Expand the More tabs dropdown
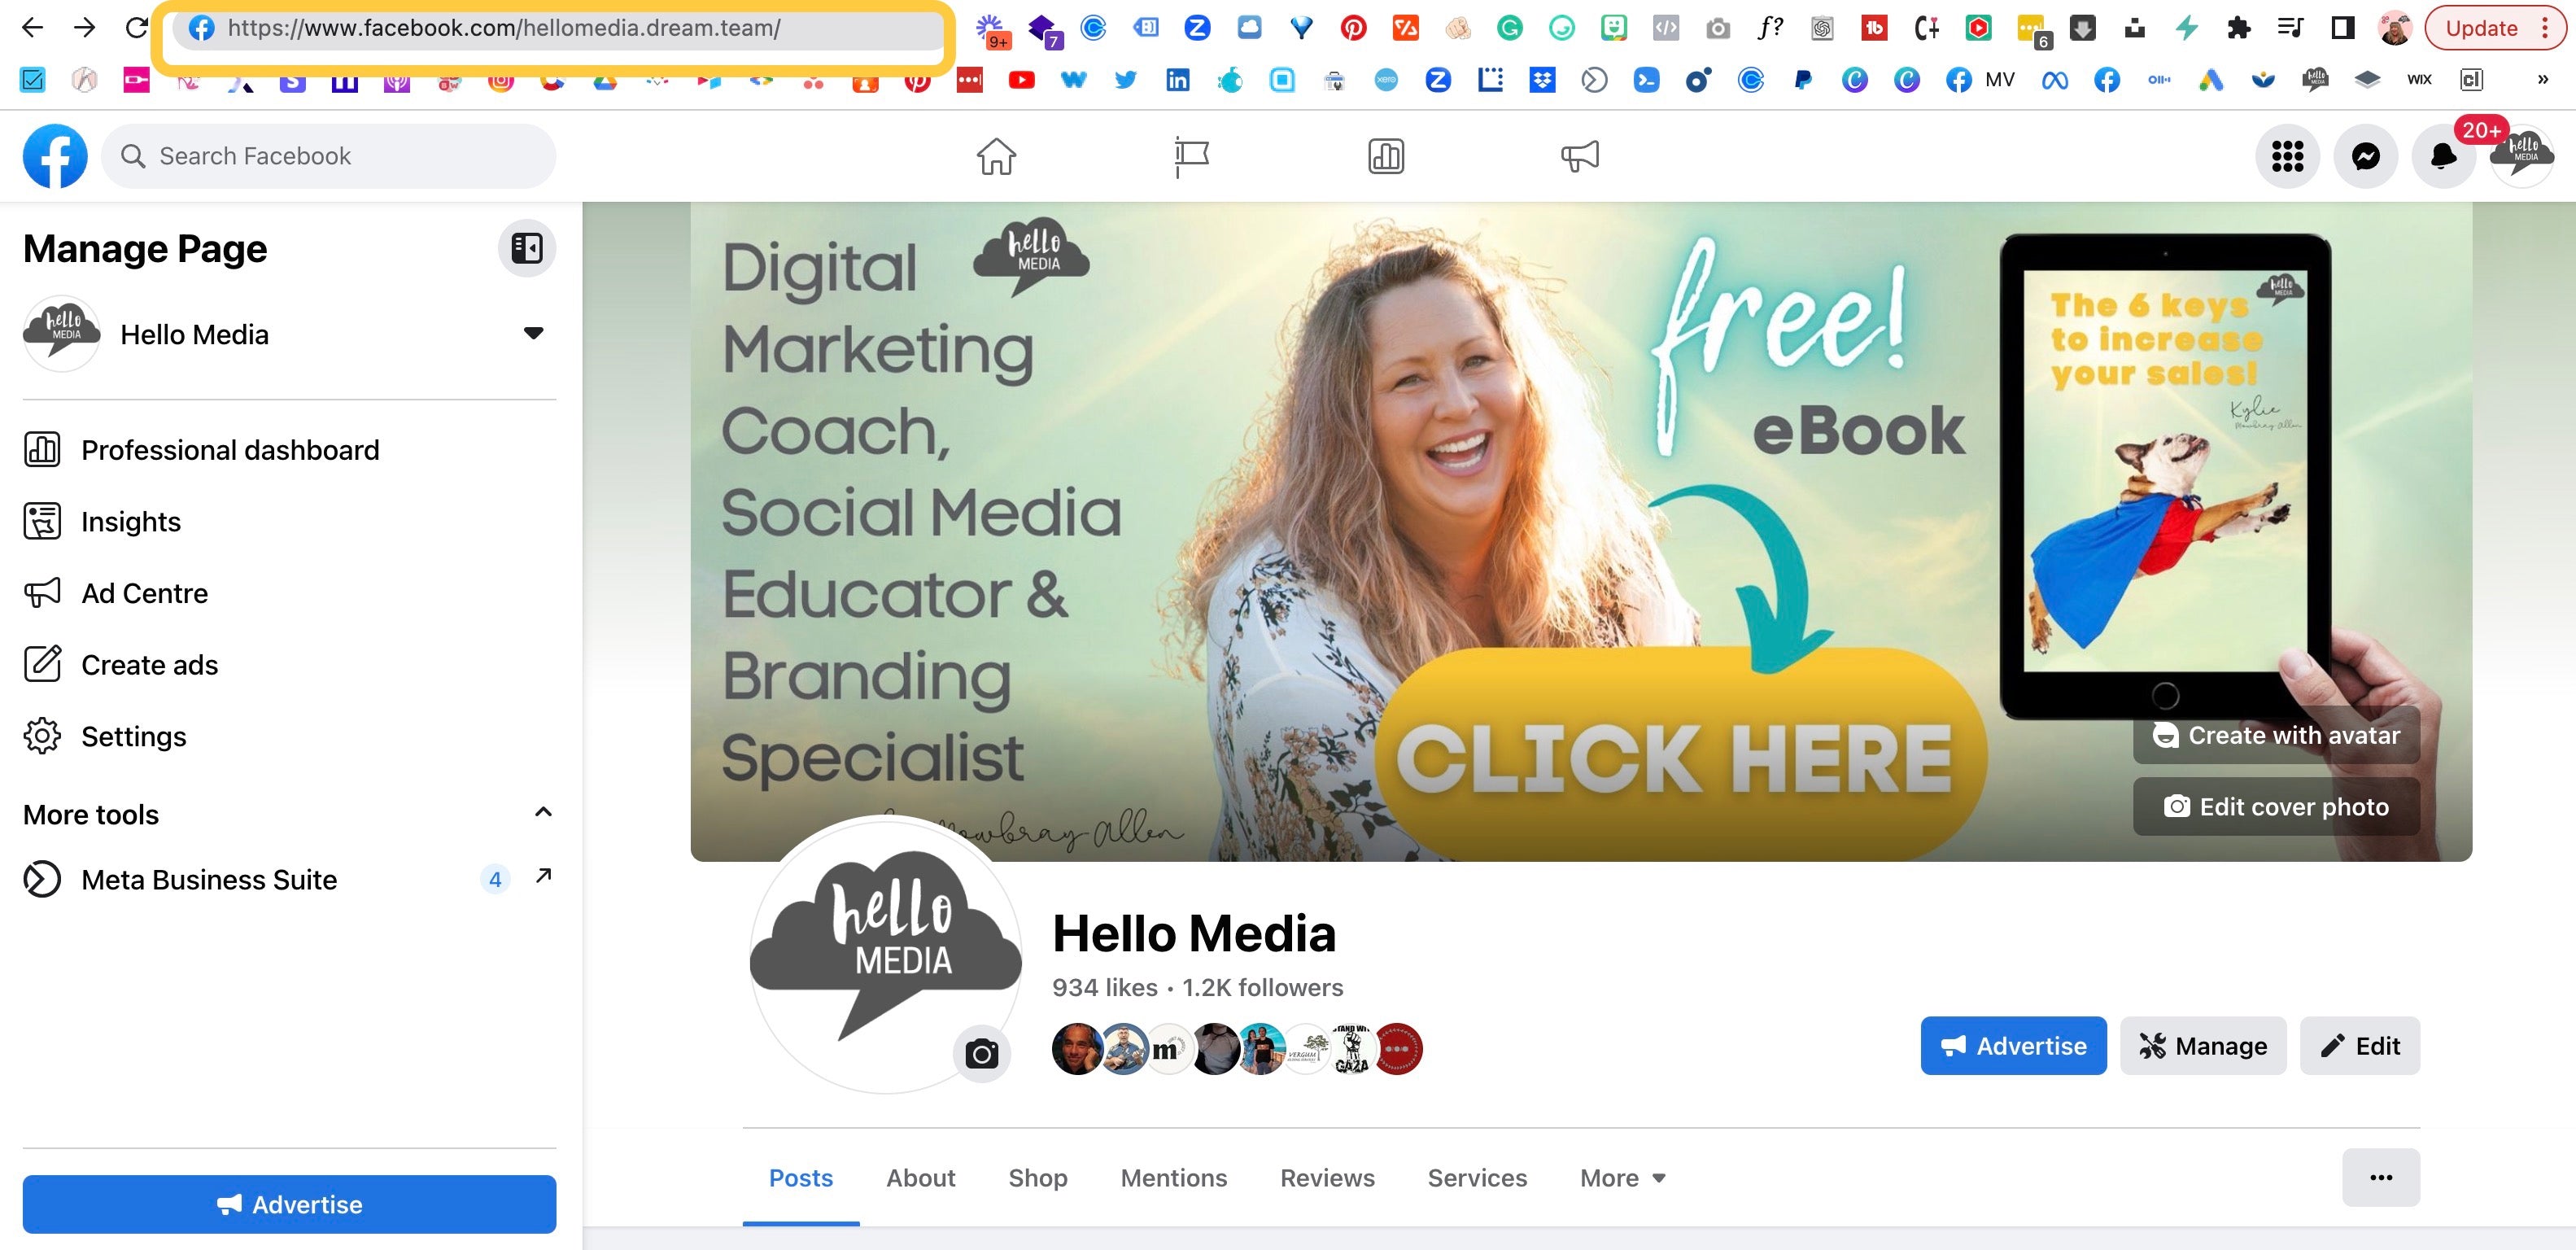 pyautogui.click(x=1623, y=1178)
